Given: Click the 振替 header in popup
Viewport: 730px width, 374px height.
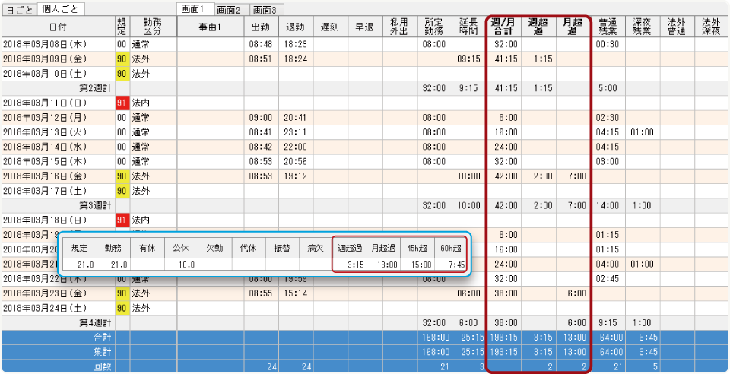Looking at the screenshot, I should (x=282, y=248).
